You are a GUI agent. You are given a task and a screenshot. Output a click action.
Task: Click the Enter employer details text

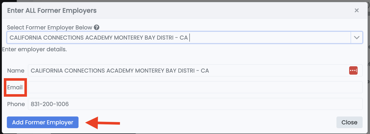tap(34, 49)
